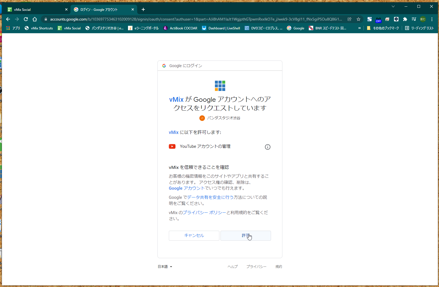Open a new browser tab

click(143, 9)
